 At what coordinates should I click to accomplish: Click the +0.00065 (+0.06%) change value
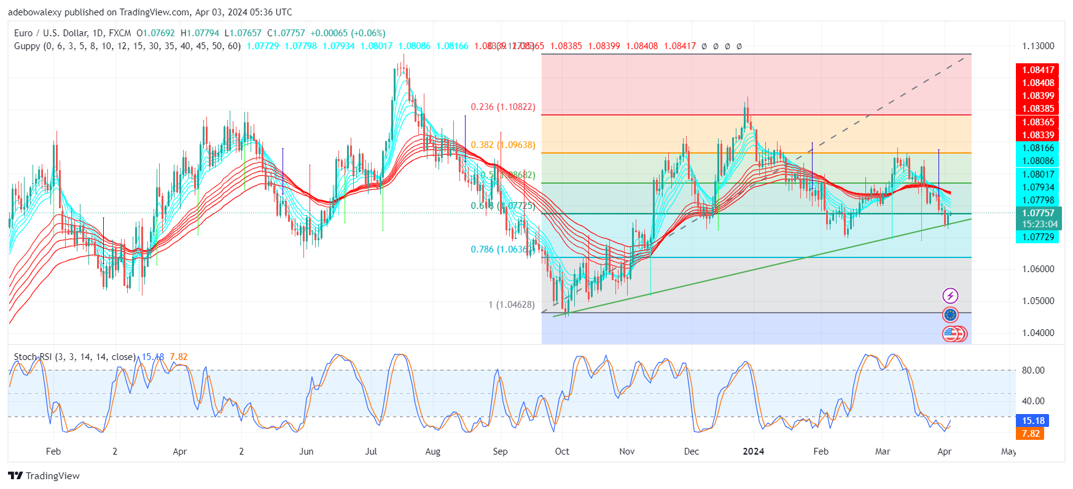pyautogui.click(x=348, y=33)
